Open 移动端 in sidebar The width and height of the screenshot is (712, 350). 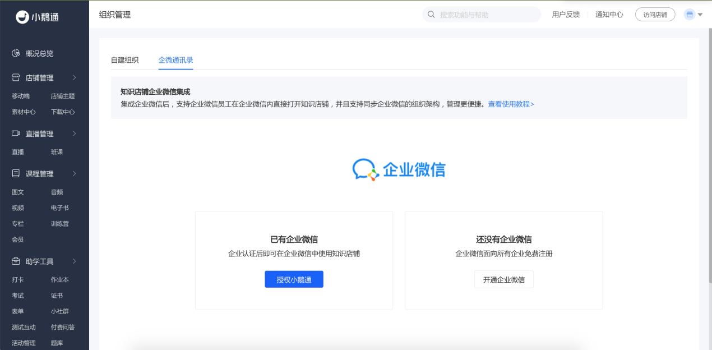tap(21, 96)
